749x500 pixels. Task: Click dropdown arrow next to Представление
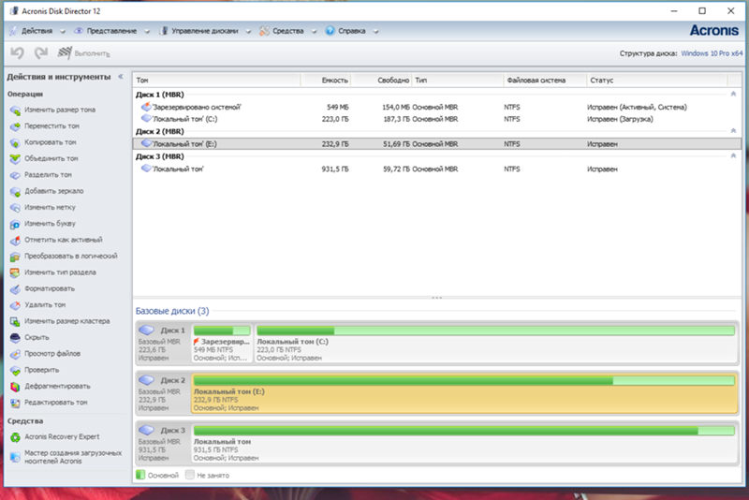coord(147,32)
